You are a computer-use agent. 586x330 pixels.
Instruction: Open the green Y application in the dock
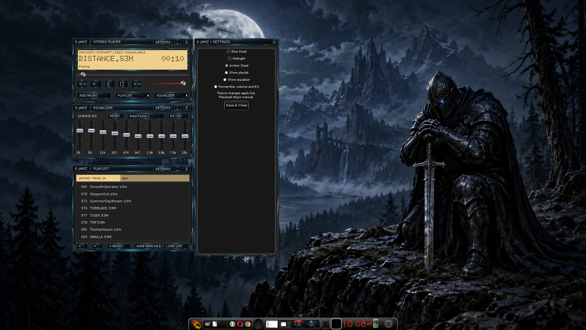point(233,324)
